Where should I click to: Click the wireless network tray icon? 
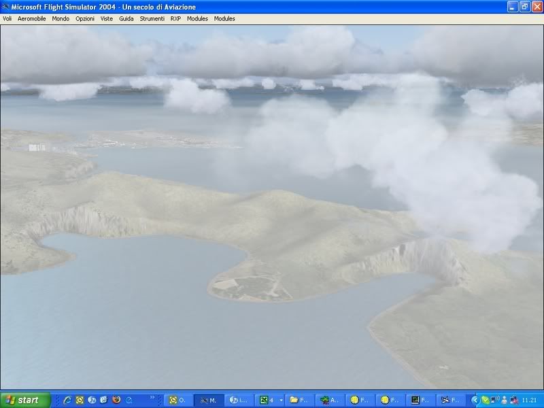(495, 400)
